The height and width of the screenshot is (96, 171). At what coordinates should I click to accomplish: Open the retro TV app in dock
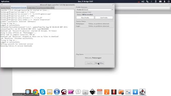[x=28, y=92]
